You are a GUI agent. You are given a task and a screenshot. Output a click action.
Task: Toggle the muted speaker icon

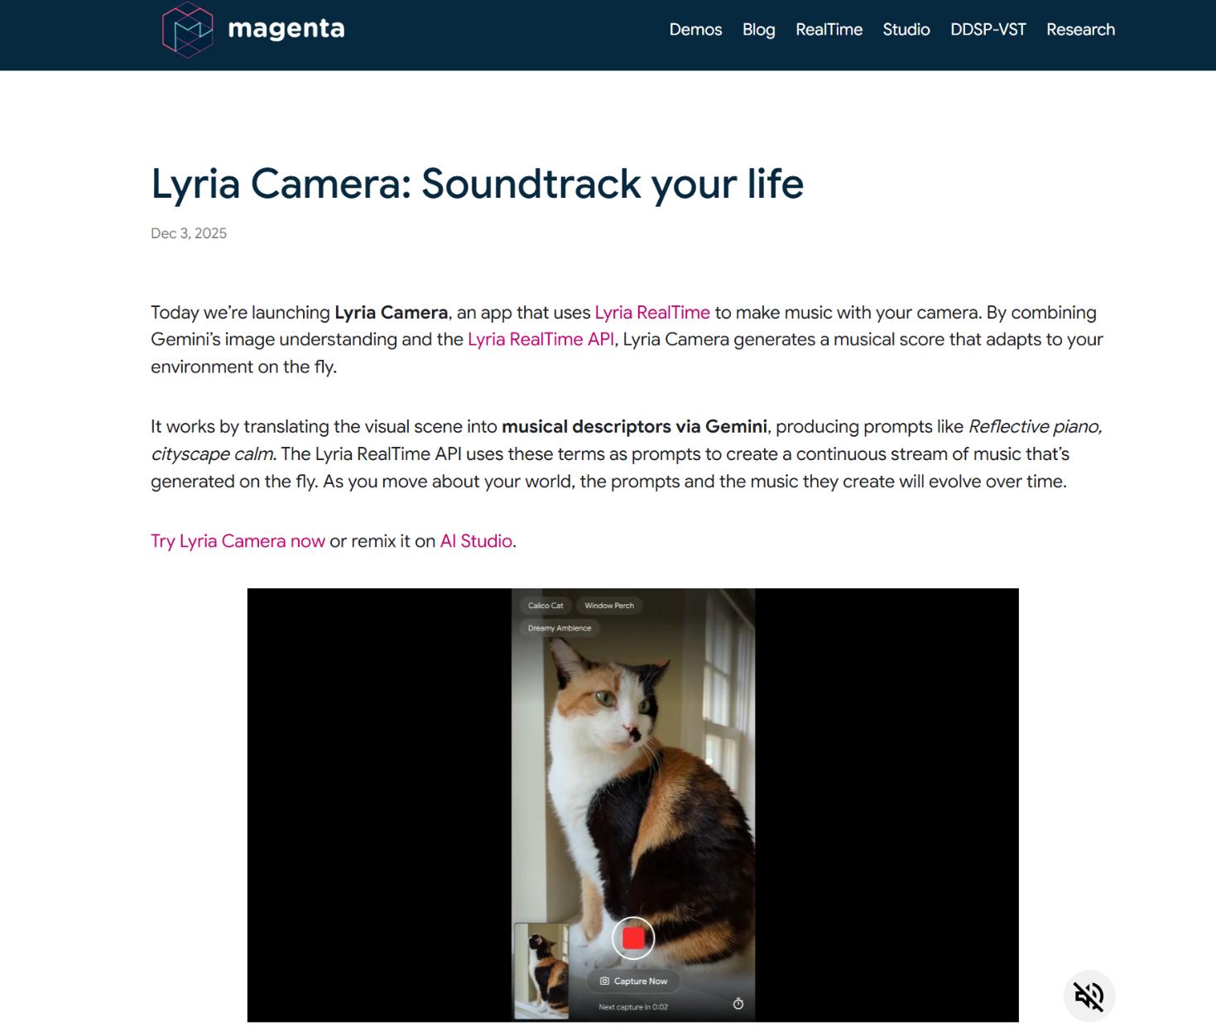[x=1089, y=995]
